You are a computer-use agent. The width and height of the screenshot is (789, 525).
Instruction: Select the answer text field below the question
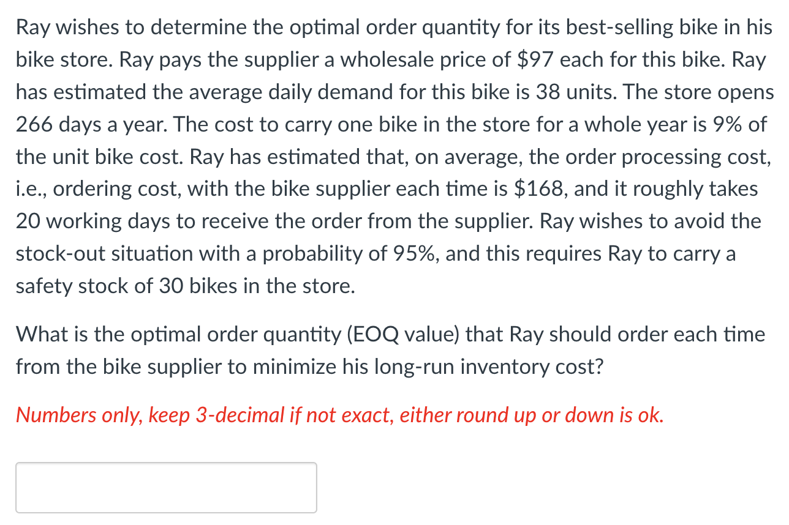pos(165,487)
